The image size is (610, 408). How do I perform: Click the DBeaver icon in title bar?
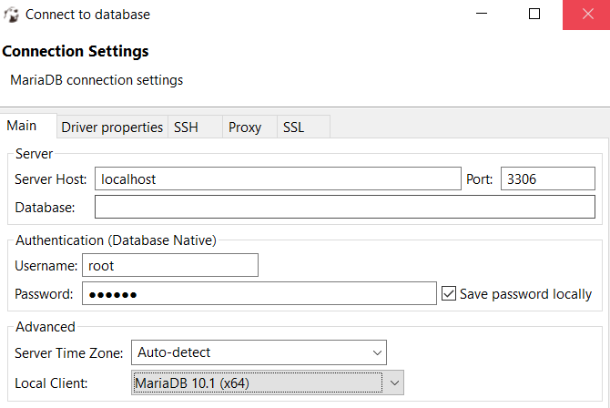click(x=11, y=15)
